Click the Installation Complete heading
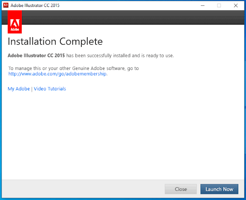The width and height of the screenshot is (246, 200). tap(55, 42)
